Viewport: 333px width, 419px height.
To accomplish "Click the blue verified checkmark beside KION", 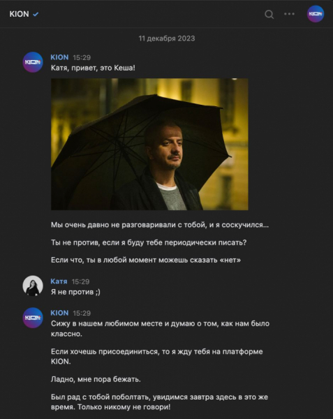I will point(36,14).
